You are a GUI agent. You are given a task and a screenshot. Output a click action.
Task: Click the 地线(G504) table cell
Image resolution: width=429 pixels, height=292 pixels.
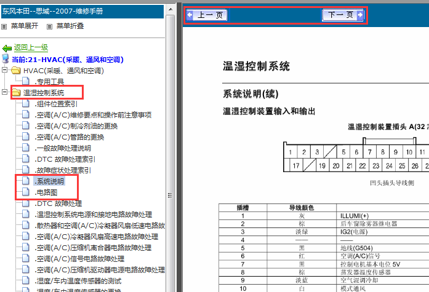tap(356, 248)
